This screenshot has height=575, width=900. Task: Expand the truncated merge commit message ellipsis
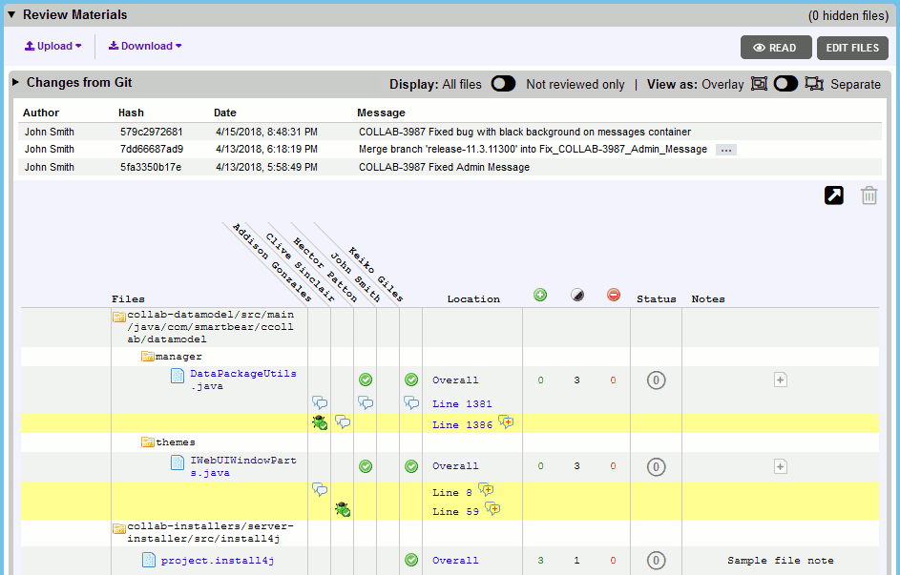pos(725,150)
